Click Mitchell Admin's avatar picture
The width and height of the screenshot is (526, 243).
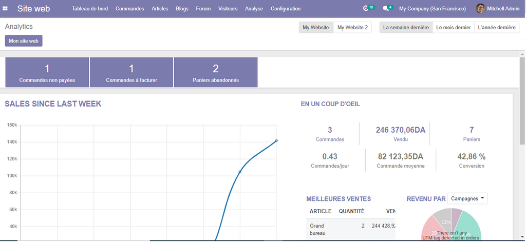click(480, 9)
